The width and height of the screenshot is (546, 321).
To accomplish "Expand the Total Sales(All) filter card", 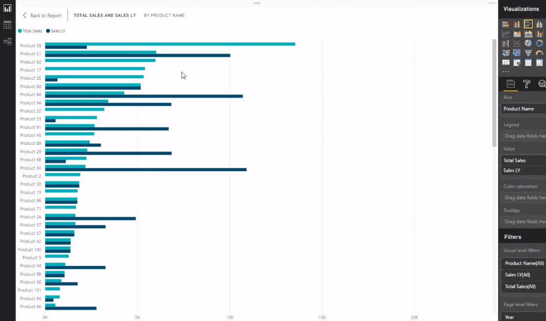I will pos(524,286).
